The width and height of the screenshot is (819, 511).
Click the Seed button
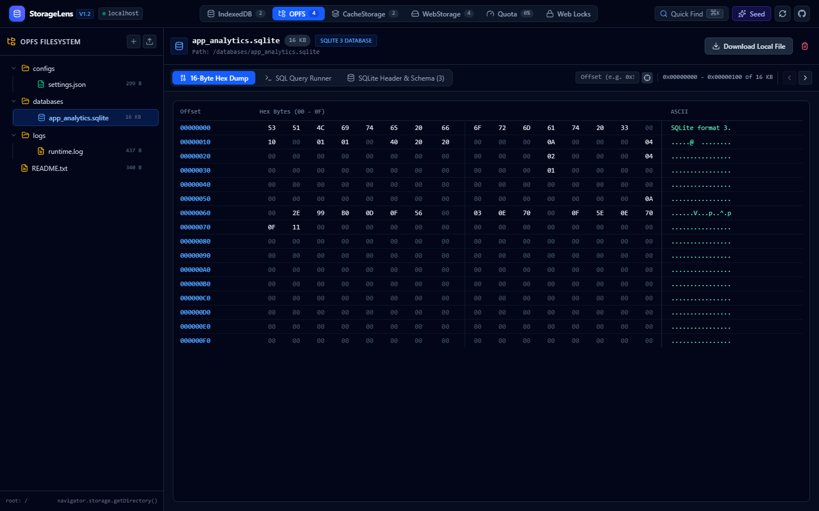pos(751,14)
